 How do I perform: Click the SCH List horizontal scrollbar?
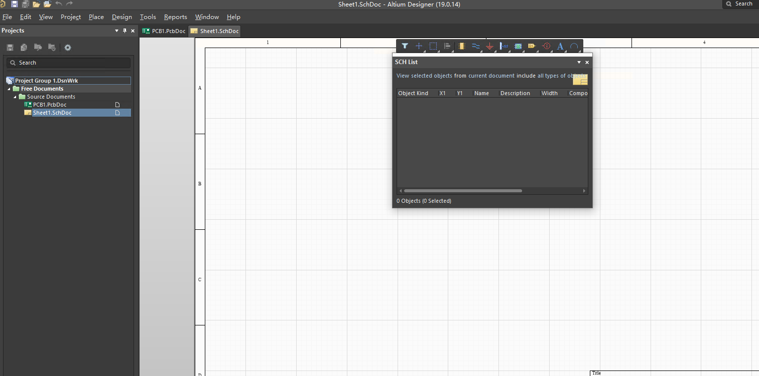click(462, 191)
